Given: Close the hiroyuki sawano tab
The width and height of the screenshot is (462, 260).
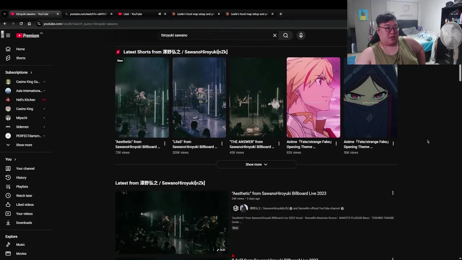Looking at the screenshot, I should click(57, 14).
